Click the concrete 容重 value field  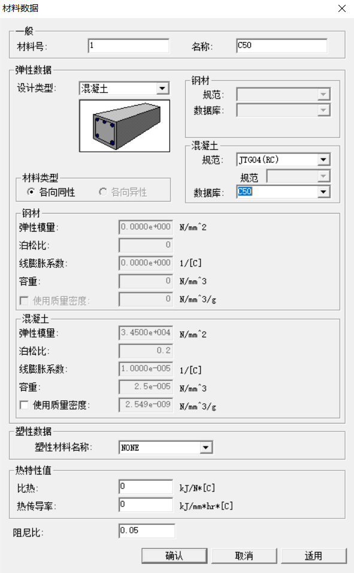[146, 386]
